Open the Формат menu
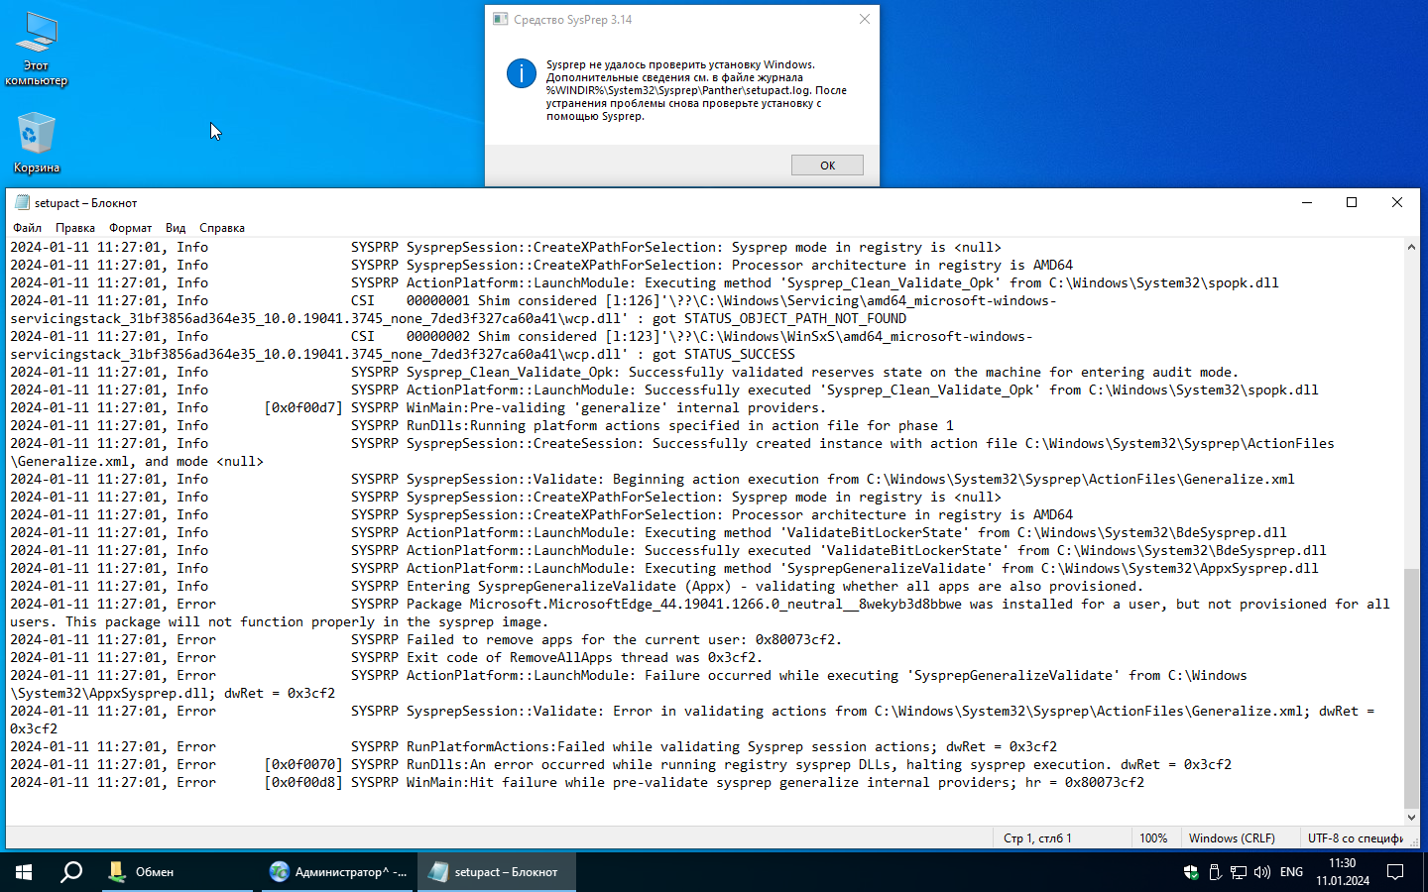Image resolution: width=1428 pixels, height=892 pixels. click(x=130, y=228)
